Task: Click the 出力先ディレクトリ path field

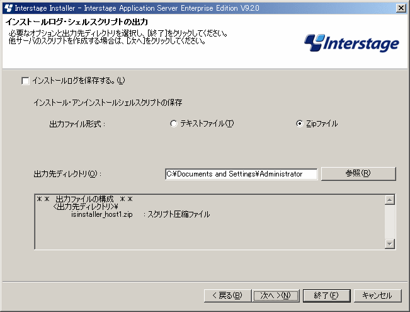Action: click(241, 174)
